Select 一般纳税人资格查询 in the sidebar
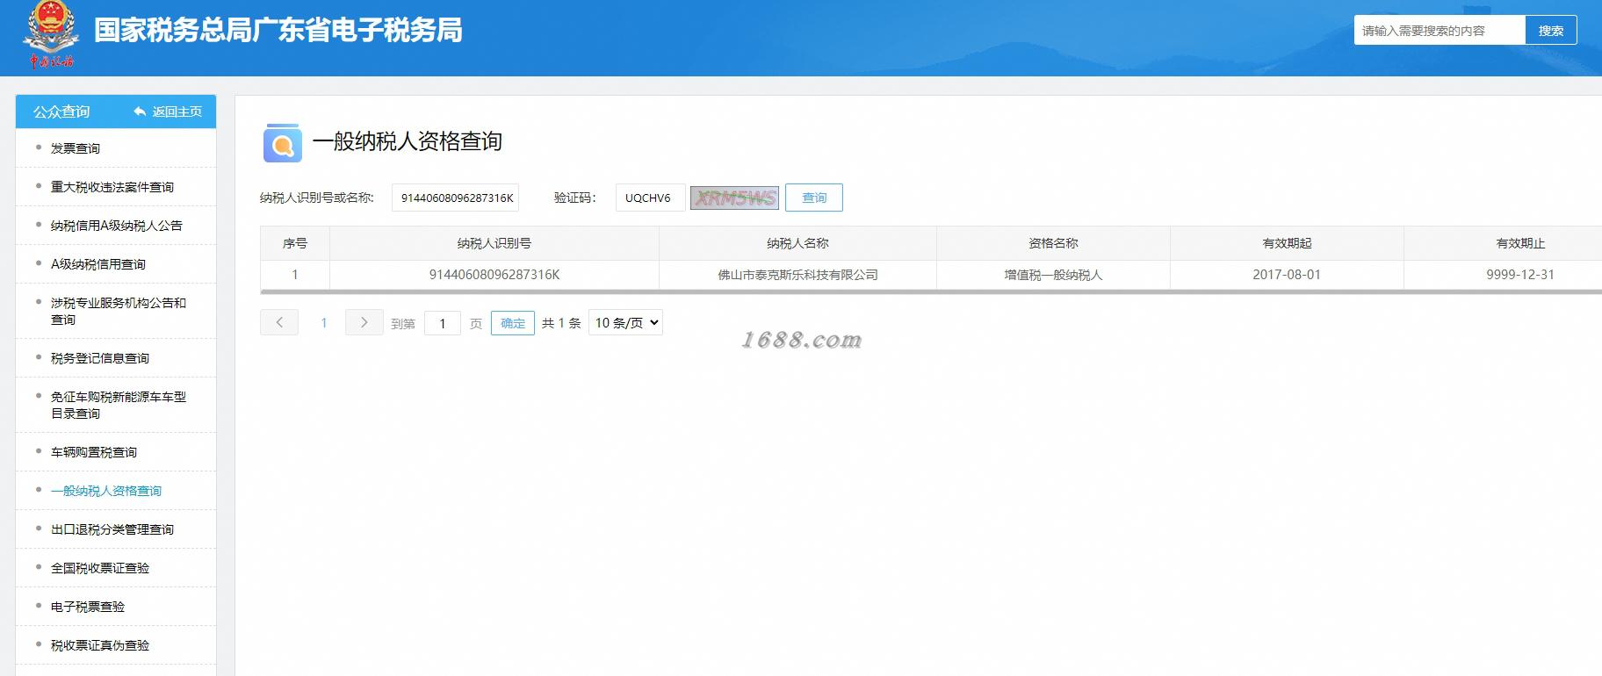The image size is (1602, 676). [106, 491]
